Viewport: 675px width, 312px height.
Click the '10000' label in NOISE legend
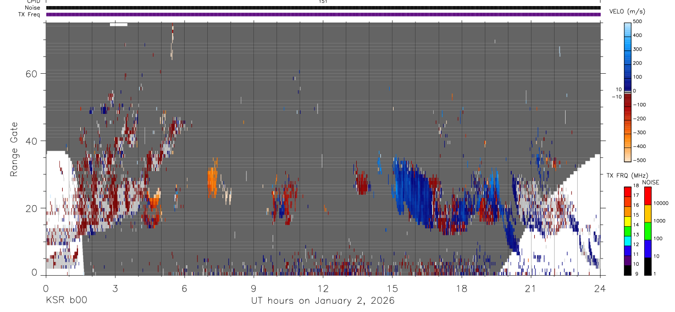(x=661, y=204)
